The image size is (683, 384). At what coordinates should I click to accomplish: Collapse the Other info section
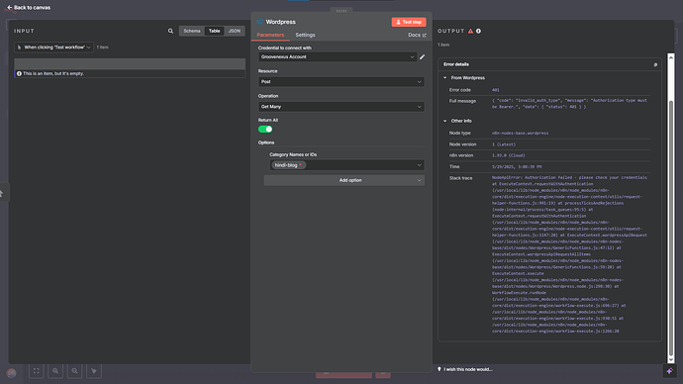pyautogui.click(x=444, y=121)
